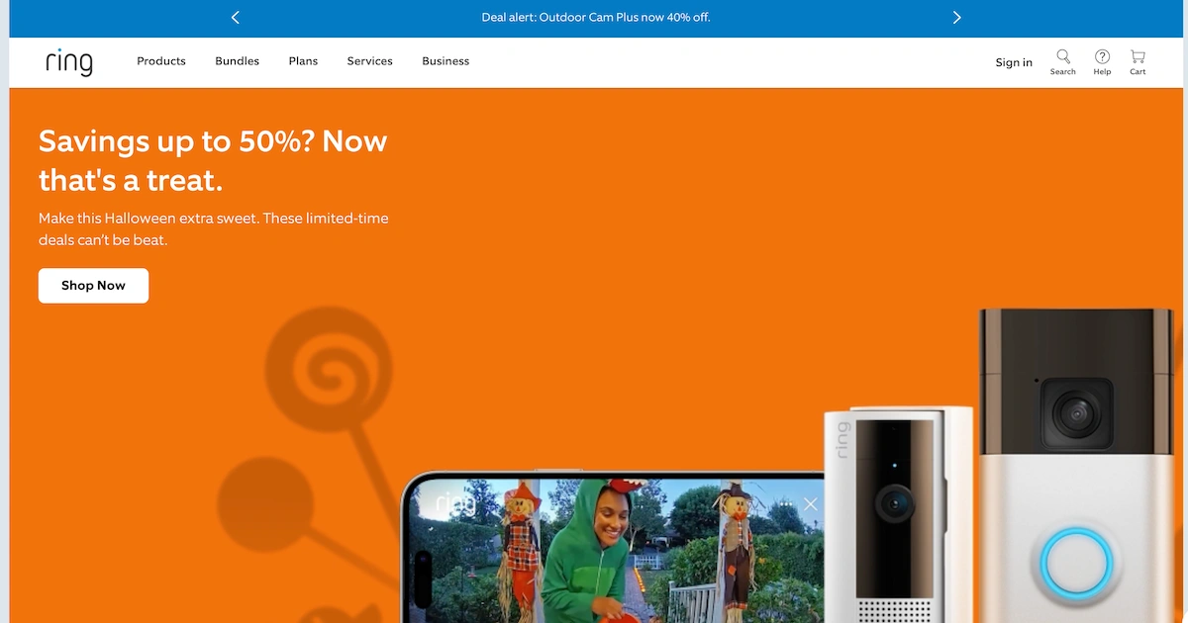
Task: Click the white Ring doorbell product image
Action: [899, 514]
